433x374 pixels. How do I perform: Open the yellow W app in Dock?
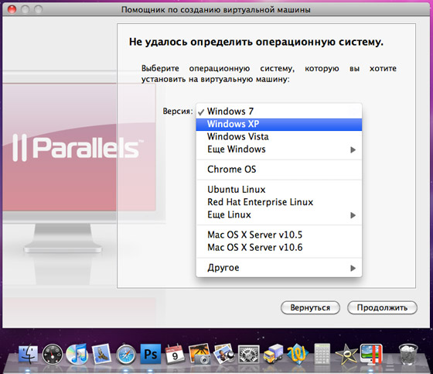tap(298, 354)
